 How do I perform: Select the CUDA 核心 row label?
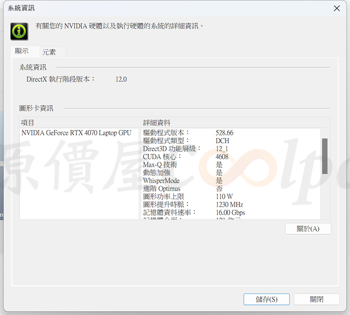point(162,157)
